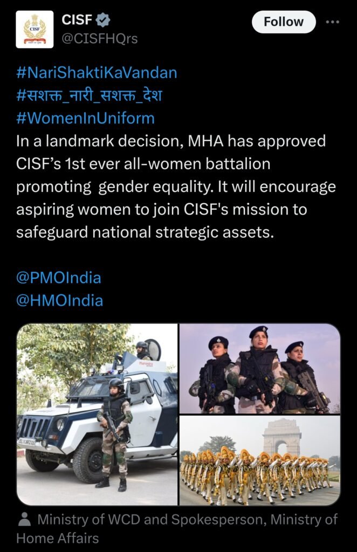Viewport: 357px width, 552px height.
Task: Click the Follow button
Action: [x=284, y=22]
